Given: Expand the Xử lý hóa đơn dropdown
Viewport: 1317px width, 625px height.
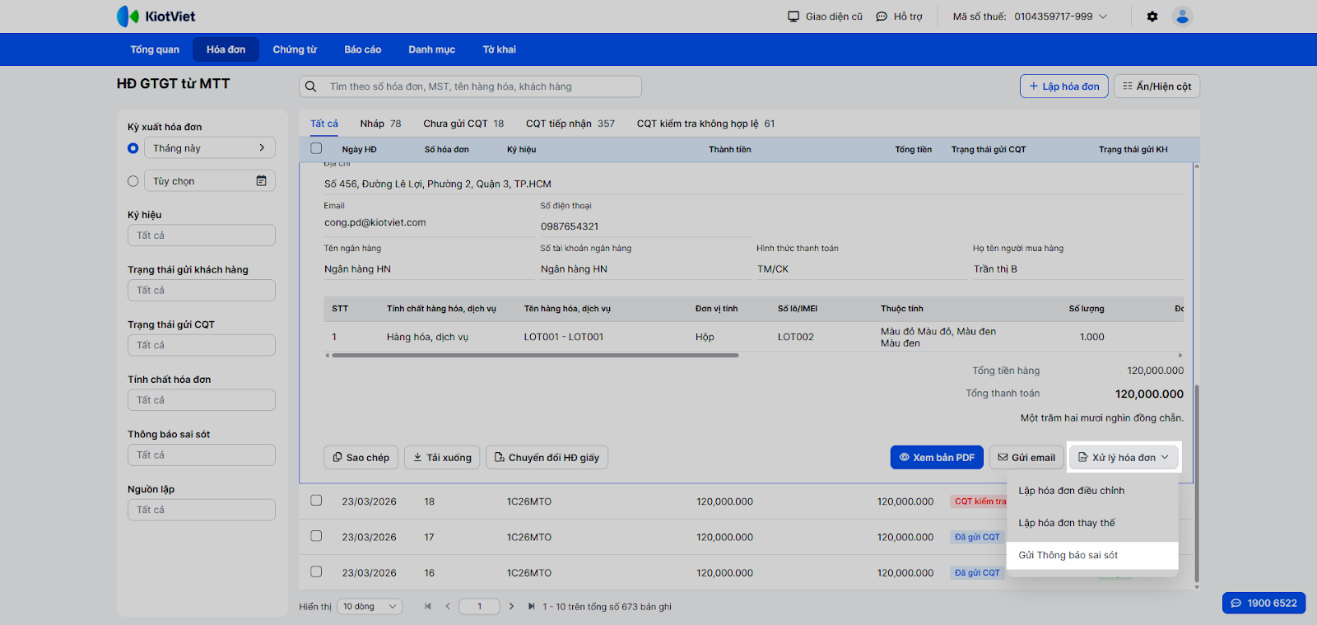Looking at the screenshot, I should tap(1124, 458).
